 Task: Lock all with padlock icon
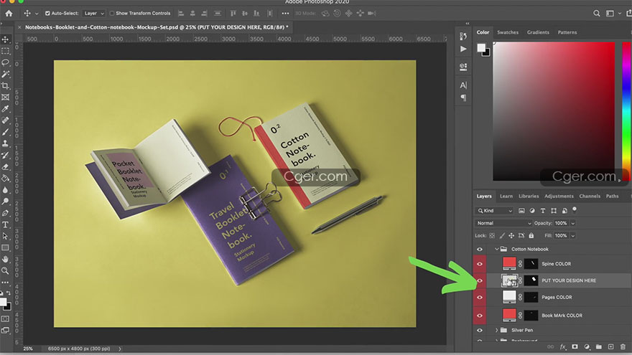(x=531, y=235)
